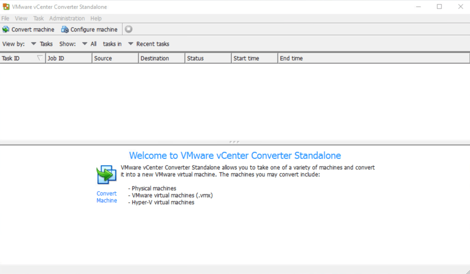Click the VMware vCenter icon in the title bar

coord(6,7)
